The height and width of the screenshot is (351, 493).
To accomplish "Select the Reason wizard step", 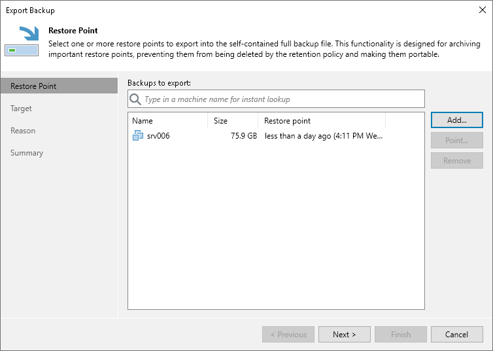I will pos(23,131).
